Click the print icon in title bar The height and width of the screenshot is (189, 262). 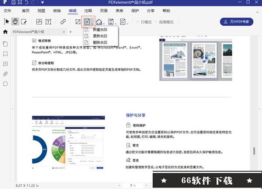point(20,2)
